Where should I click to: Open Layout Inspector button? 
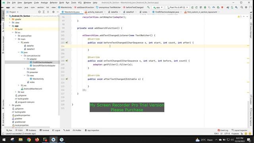click(239, 130)
